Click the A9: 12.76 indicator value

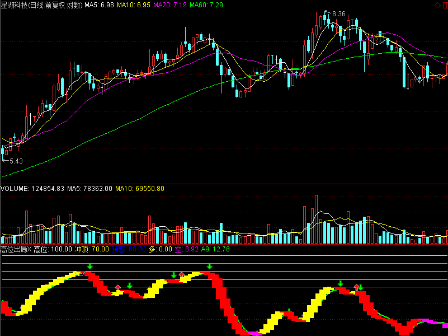[215, 249]
